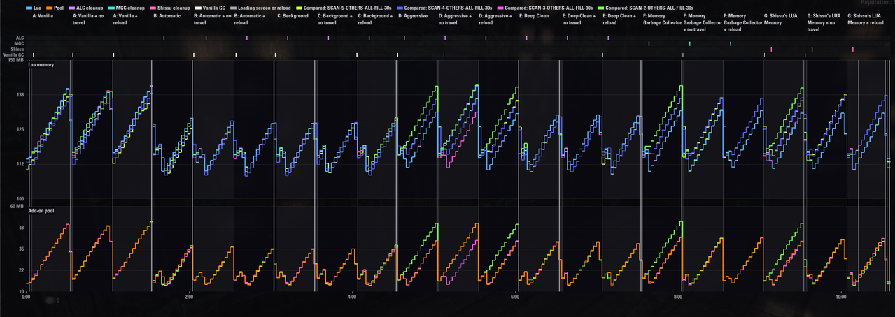Click Shissu marker below "G: Shissu's LUA Memory"
This screenshot has width=895, height=317.
pyautogui.click(x=771, y=50)
